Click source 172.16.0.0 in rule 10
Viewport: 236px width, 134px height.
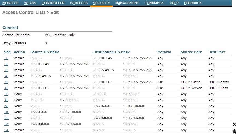(39, 112)
